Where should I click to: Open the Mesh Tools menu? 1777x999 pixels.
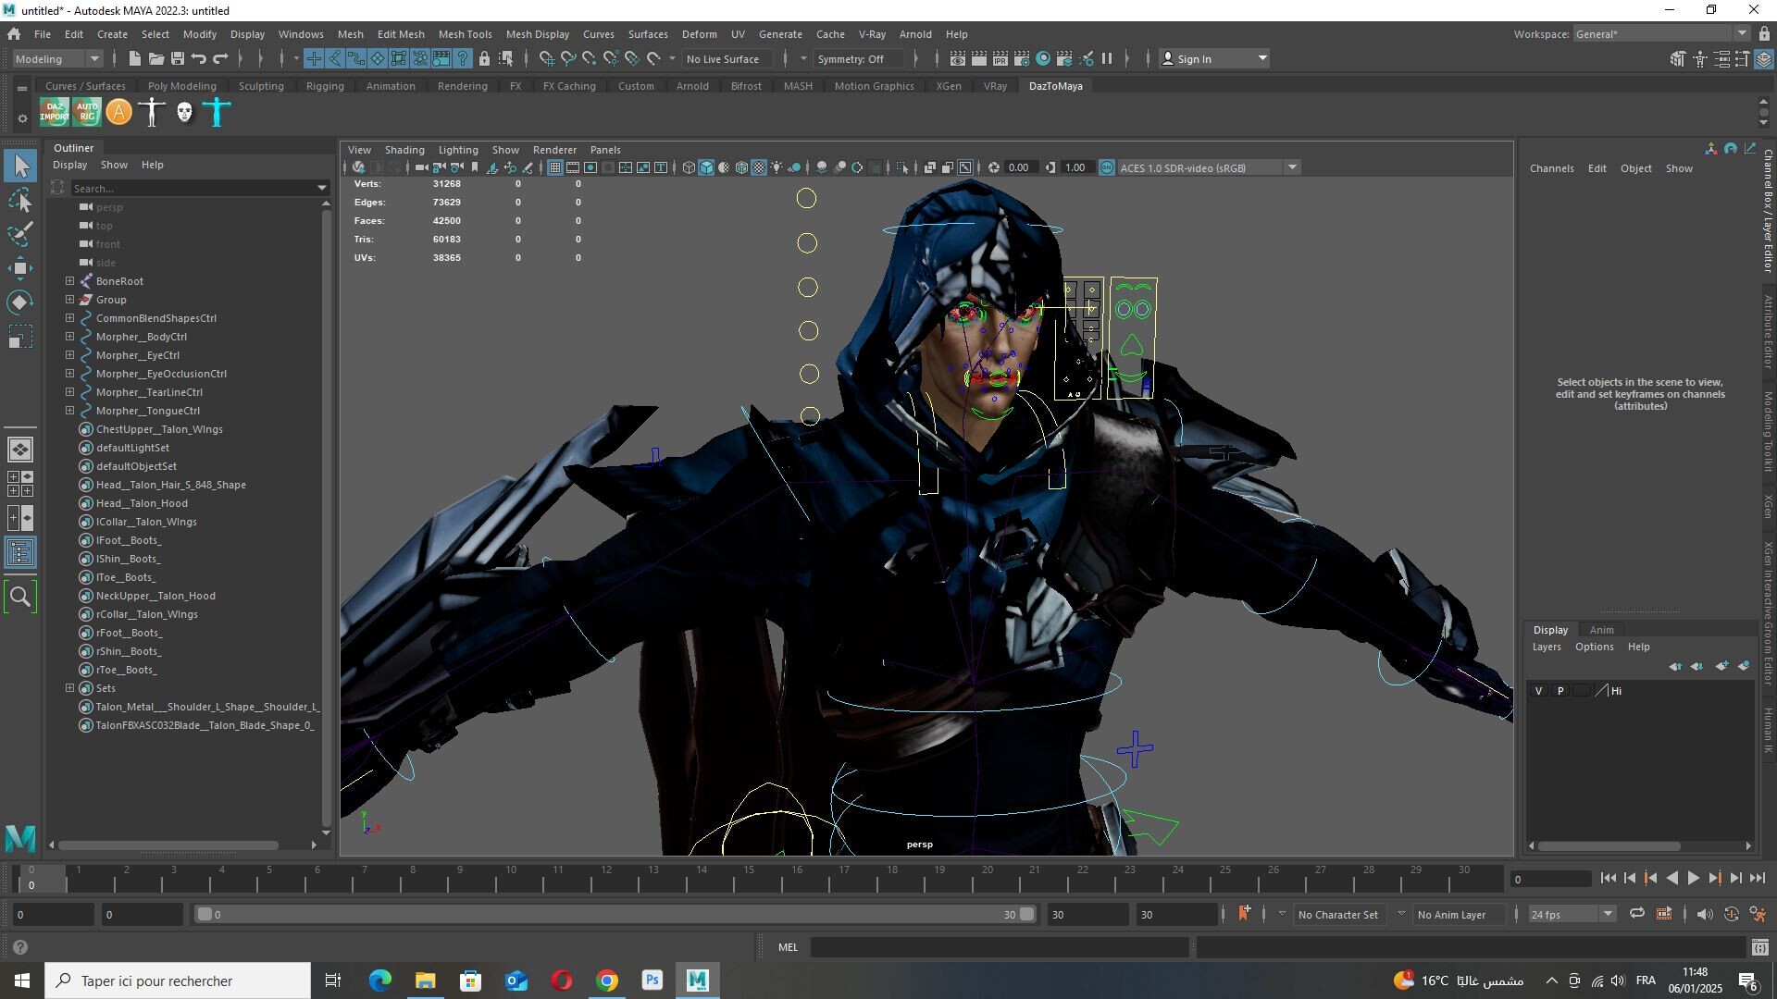465,34
